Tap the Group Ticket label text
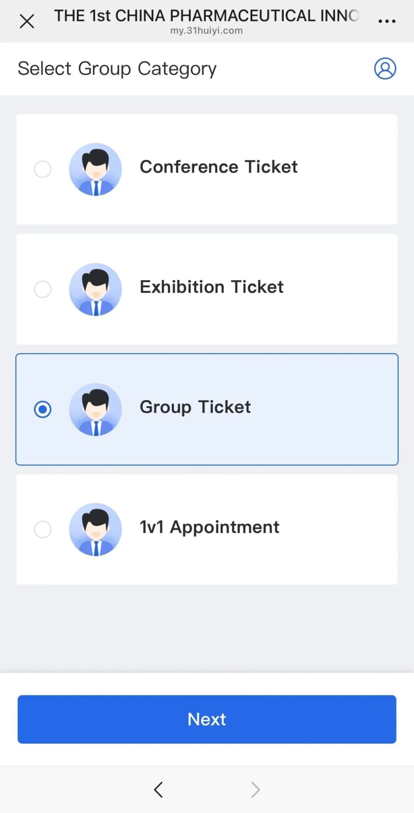The height and width of the screenshot is (813, 414). tap(195, 407)
